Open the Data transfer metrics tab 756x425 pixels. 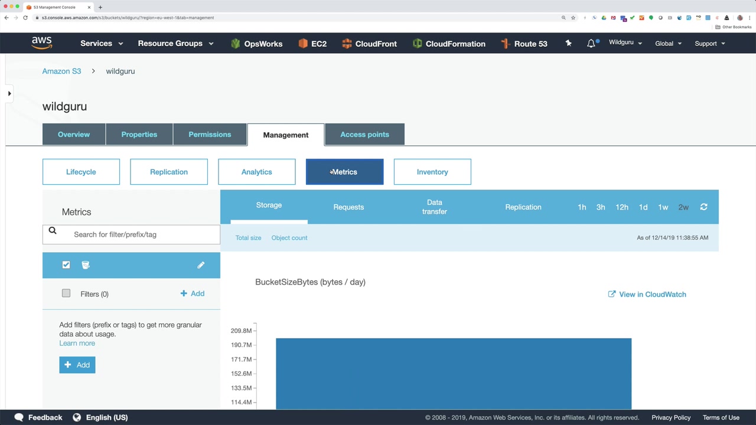tap(435, 207)
